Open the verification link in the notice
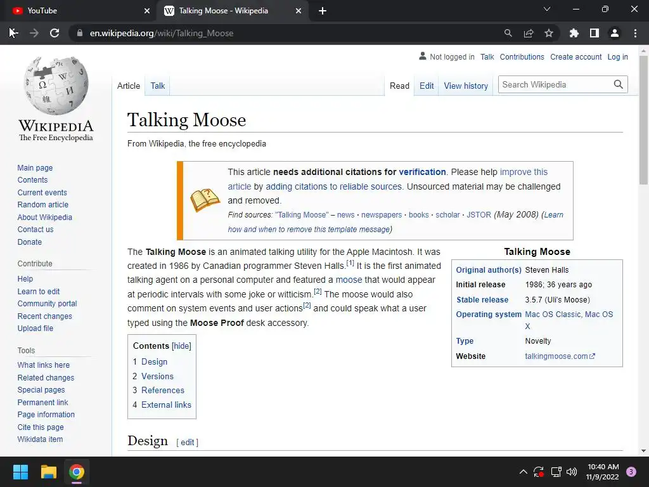This screenshot has height=487, width=649. pyautogui.click(x=422, y=172)
